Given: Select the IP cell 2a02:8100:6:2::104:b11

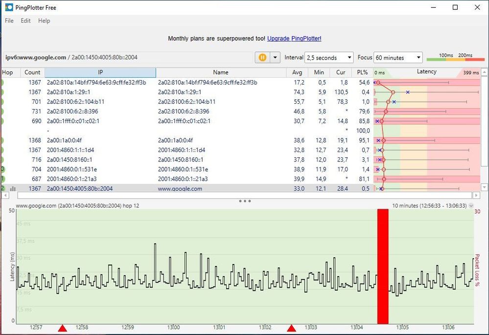Looking at the screenshot, I should point(75,102).
